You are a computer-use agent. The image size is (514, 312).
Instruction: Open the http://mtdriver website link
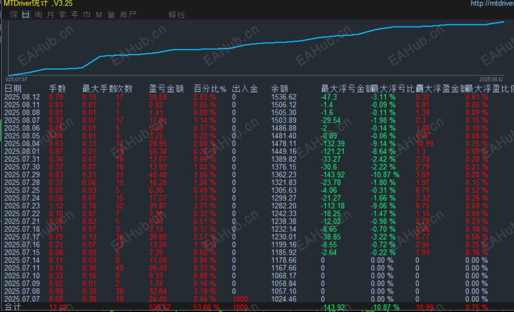click(492, 3)
